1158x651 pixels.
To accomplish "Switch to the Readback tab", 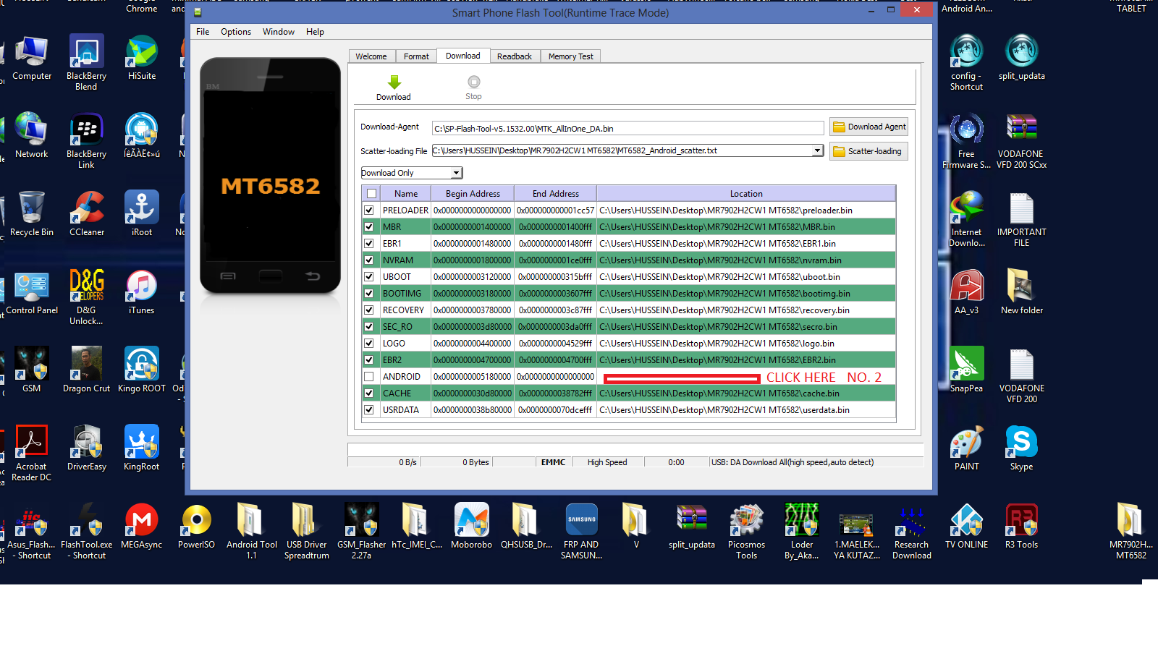I will pos(515,56).
